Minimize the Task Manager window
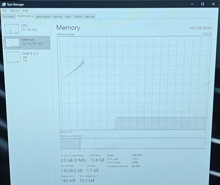 pos(192,4)
